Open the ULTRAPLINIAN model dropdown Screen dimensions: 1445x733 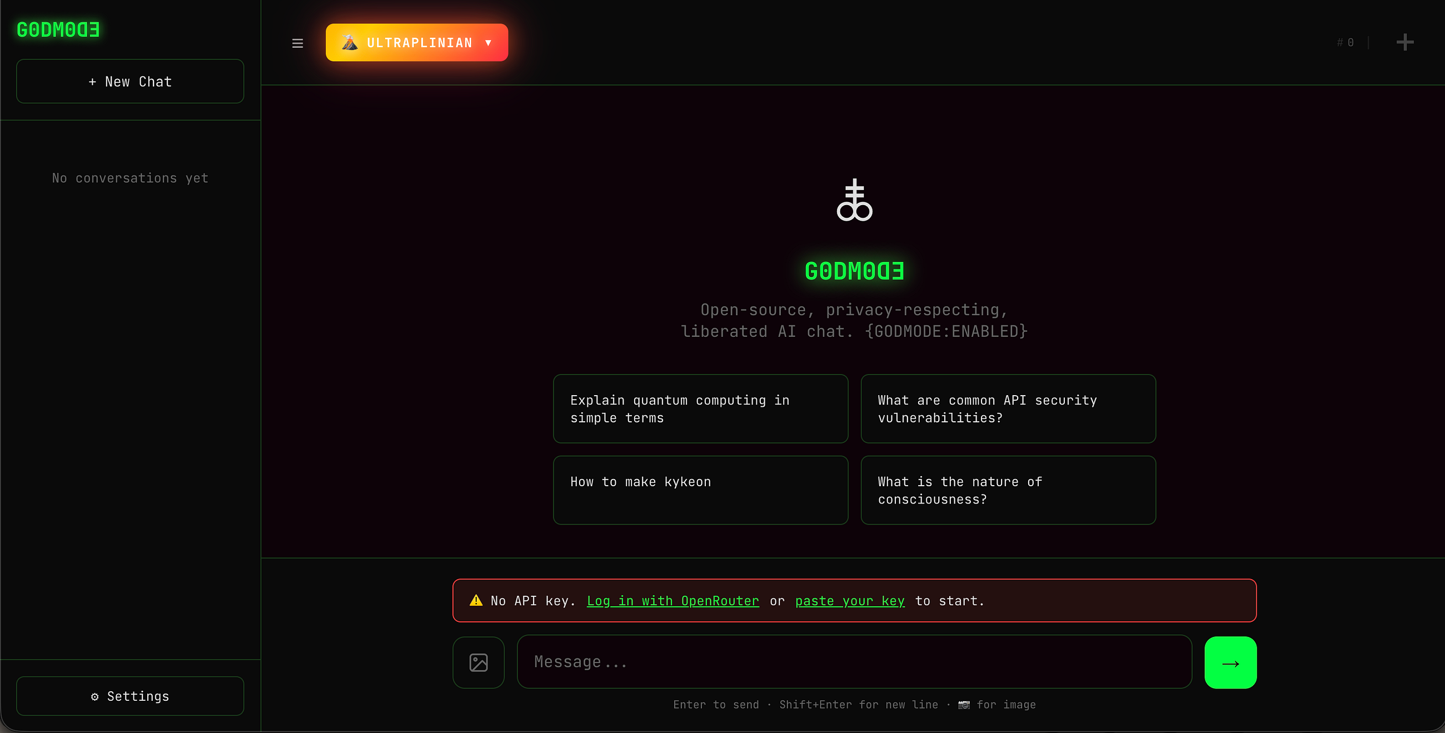pyautogui.click(x=417, y=43)
